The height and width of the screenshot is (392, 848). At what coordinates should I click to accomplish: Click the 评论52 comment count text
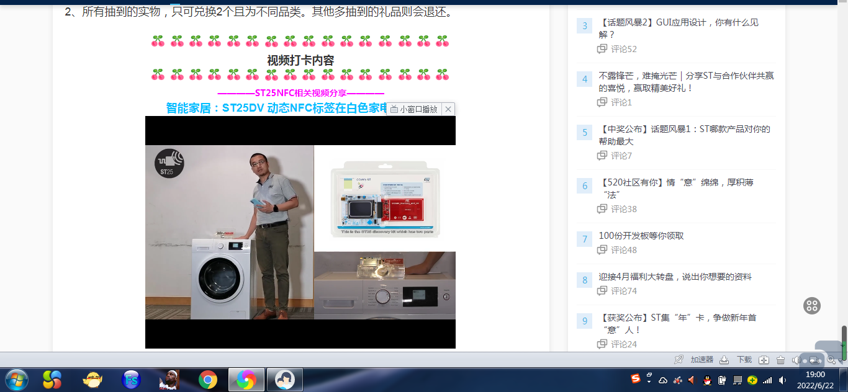click(624, 49)
